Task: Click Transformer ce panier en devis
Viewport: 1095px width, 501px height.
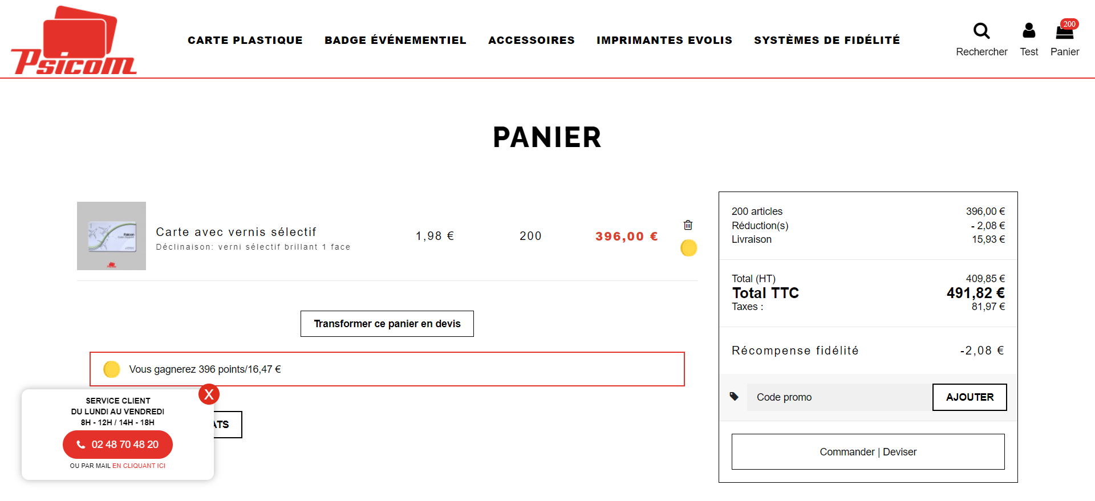Action: pyautogui.click(x=387, y=324)
